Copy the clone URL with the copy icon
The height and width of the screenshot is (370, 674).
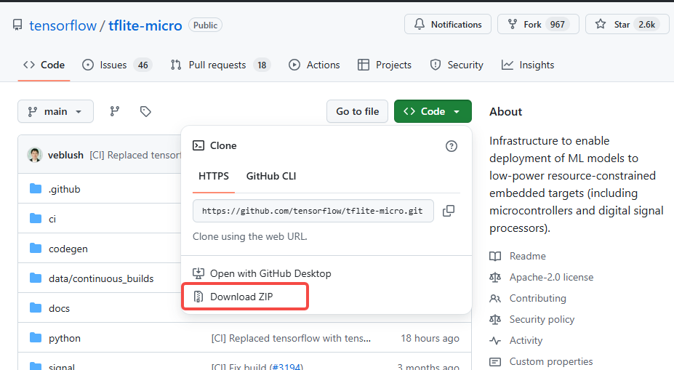449,211
